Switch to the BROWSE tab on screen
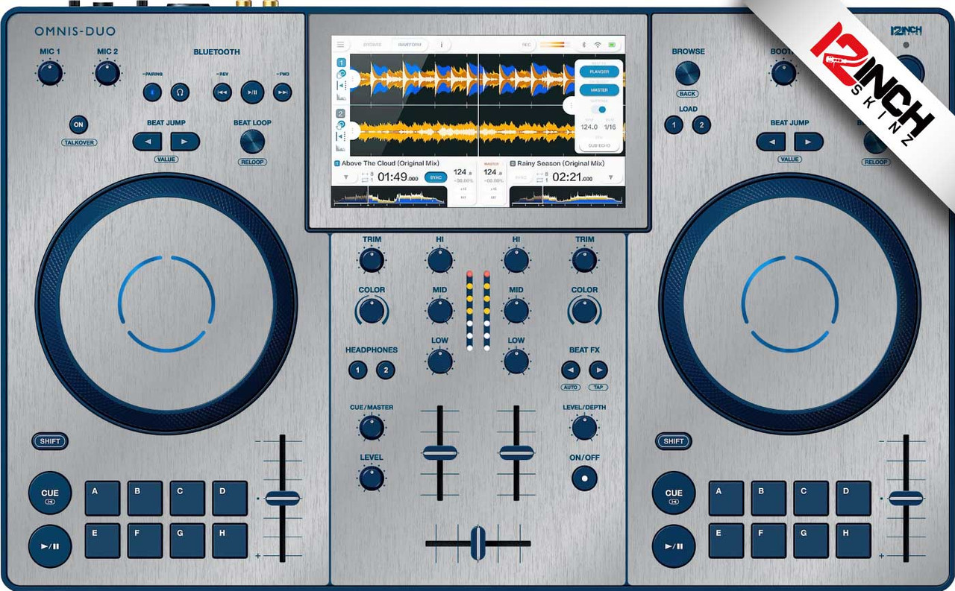955x591 pixels. 372,45
